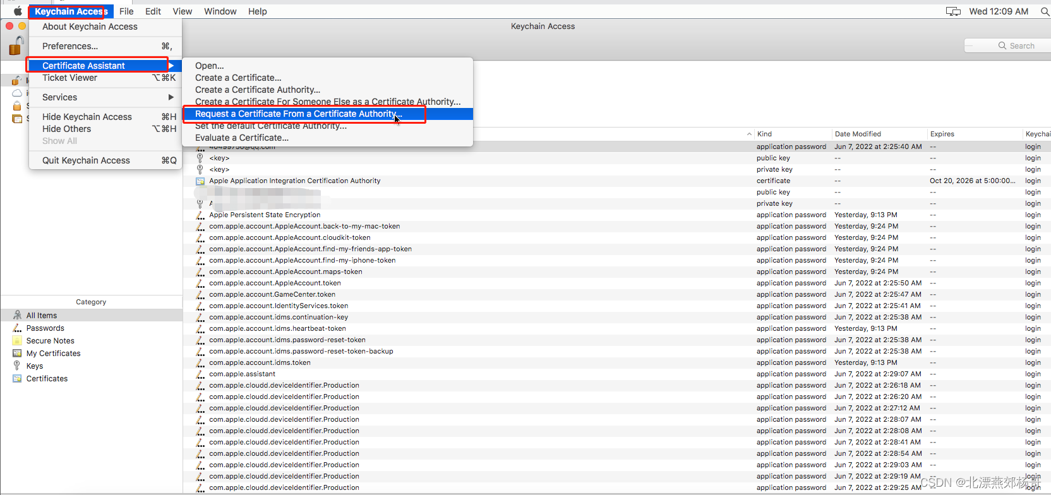Click the menu bar clock Wed 12:09 AM
The height and width of the screenshot is (495, 1051).
999,11
